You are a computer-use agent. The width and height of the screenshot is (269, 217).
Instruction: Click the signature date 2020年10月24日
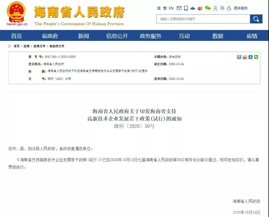tap(246, 212)
